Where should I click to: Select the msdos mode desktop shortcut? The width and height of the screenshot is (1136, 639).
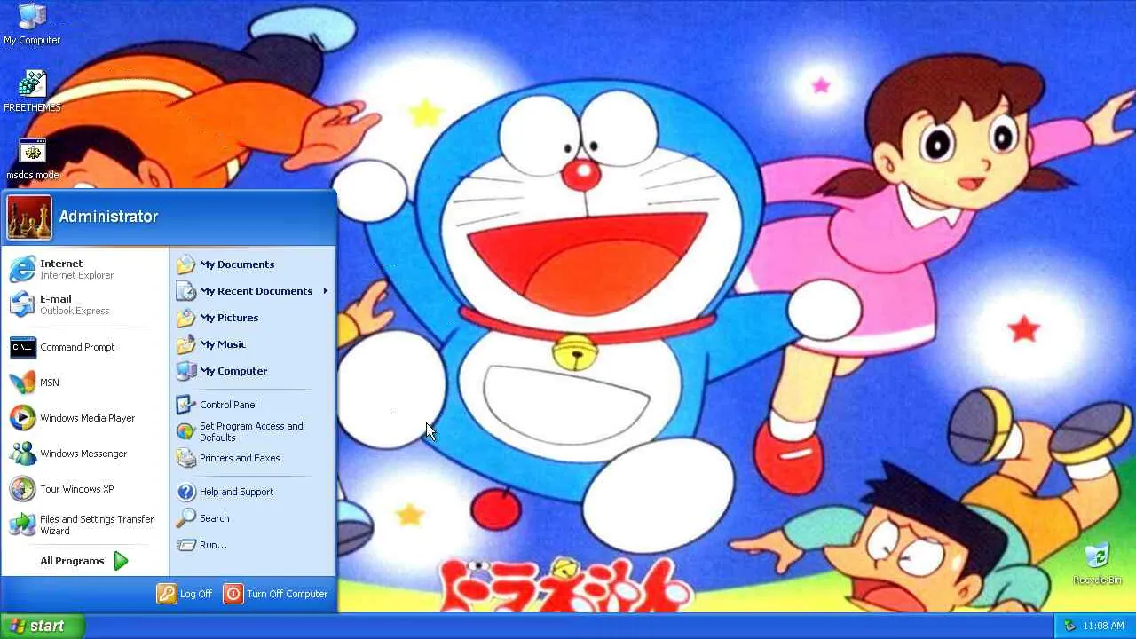click(32, 159)
